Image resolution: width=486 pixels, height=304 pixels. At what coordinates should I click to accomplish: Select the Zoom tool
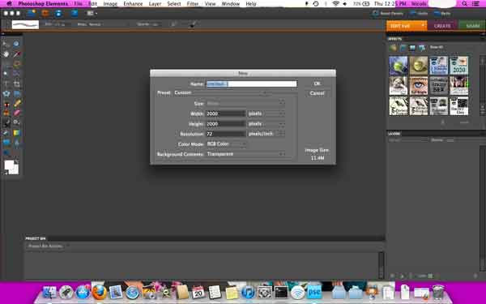pyautogui.click(x=16, y=44)
